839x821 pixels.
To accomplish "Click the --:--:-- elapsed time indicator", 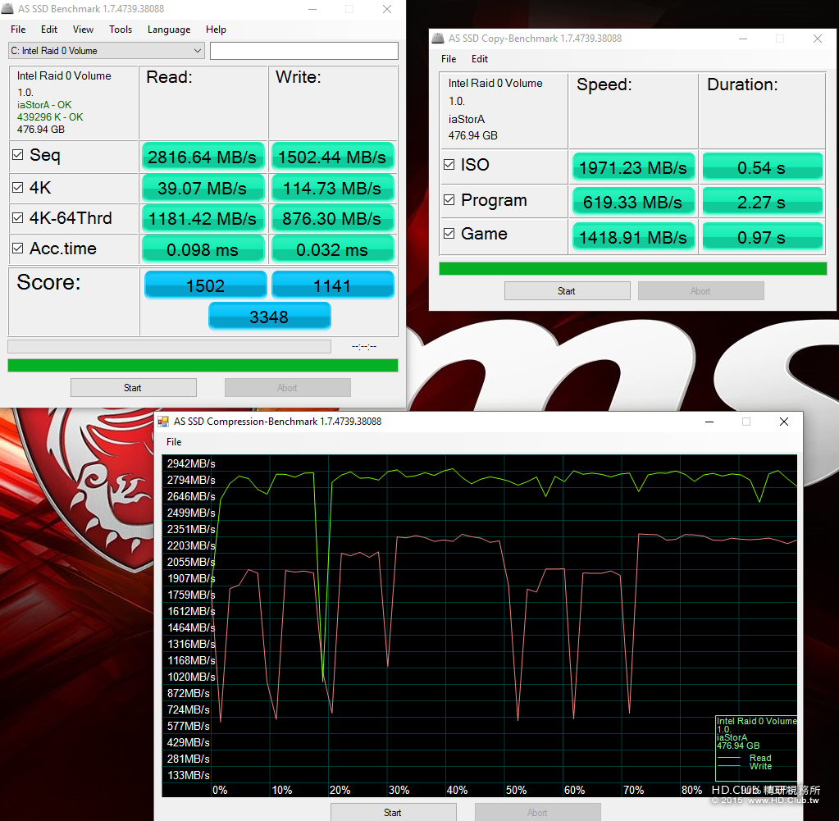I will point(364,346).
